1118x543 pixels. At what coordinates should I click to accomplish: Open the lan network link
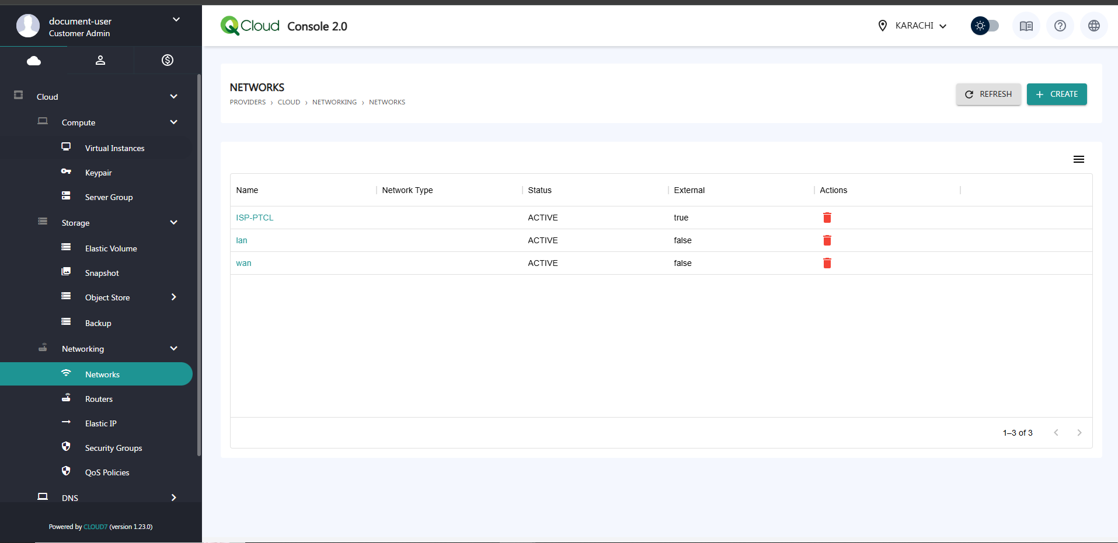pos(242,240)
